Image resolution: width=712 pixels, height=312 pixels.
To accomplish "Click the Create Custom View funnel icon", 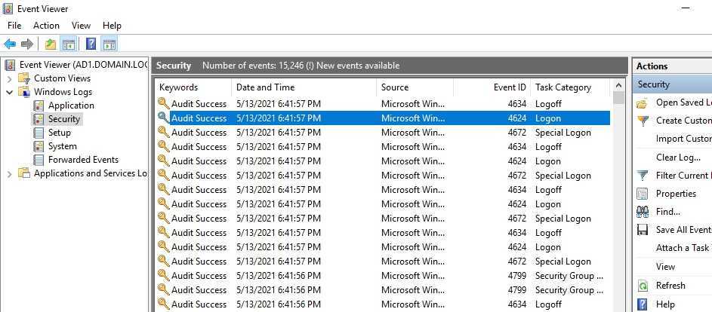I will point(643,121).
